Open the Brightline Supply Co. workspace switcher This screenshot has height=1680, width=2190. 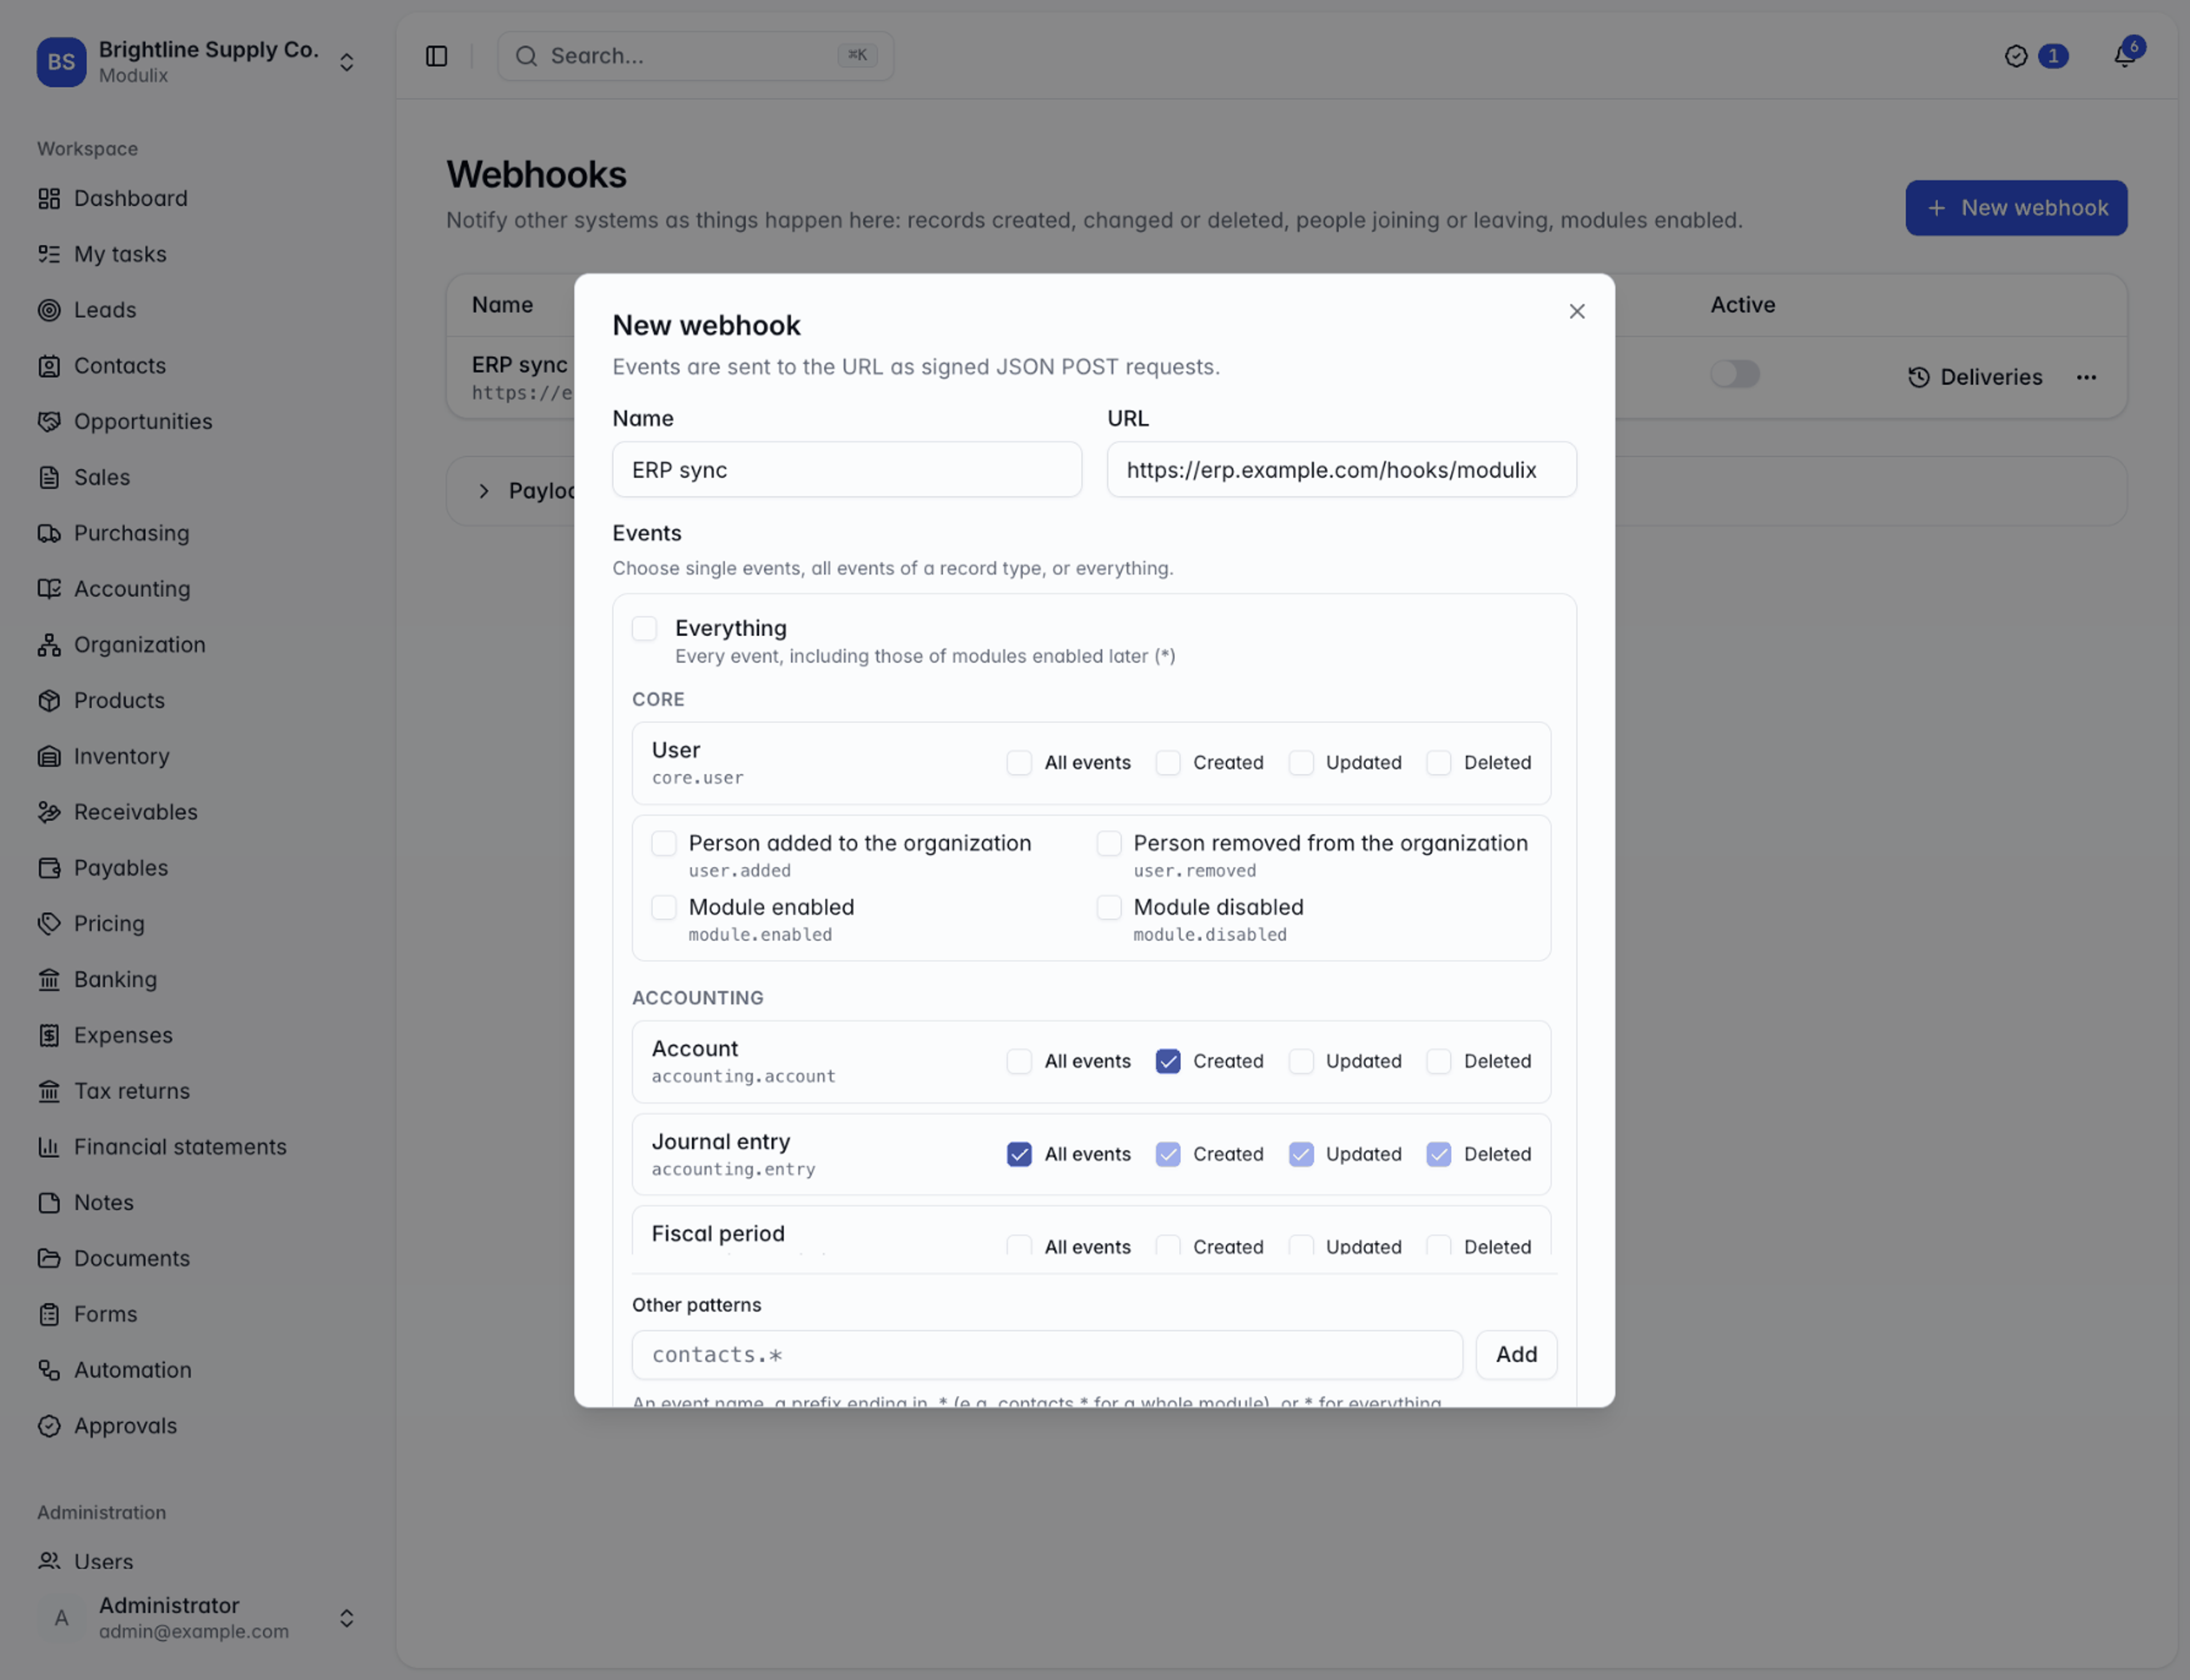[x=197, y=62]
